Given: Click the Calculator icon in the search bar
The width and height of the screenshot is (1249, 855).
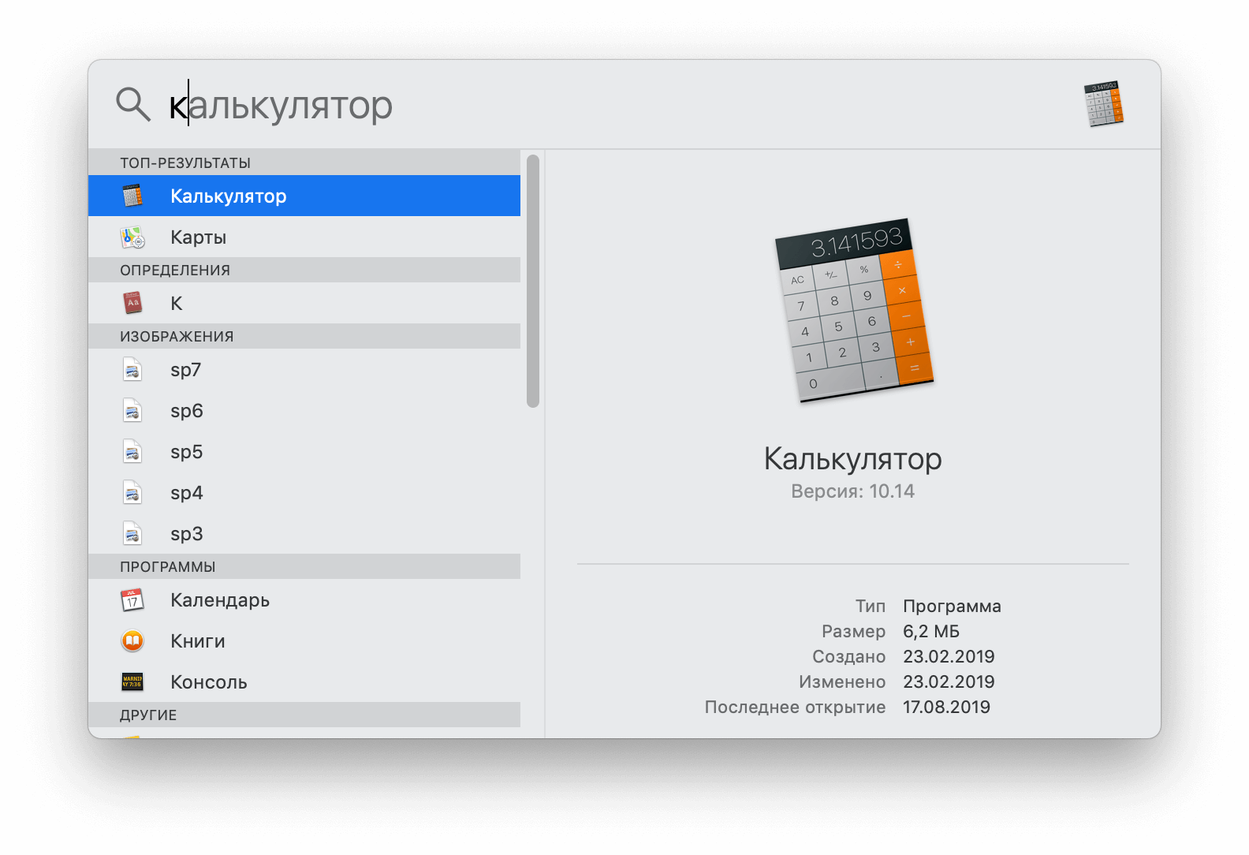Looking at the screenshot, I should tap(1104, 104).
